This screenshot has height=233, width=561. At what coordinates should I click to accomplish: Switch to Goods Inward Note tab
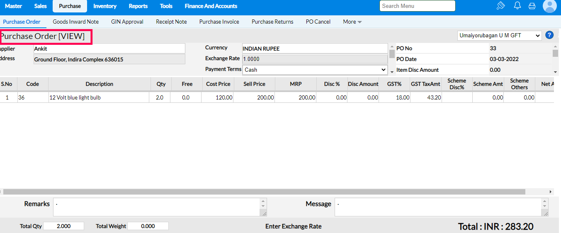pyautogui.click(x=75, y=22)
